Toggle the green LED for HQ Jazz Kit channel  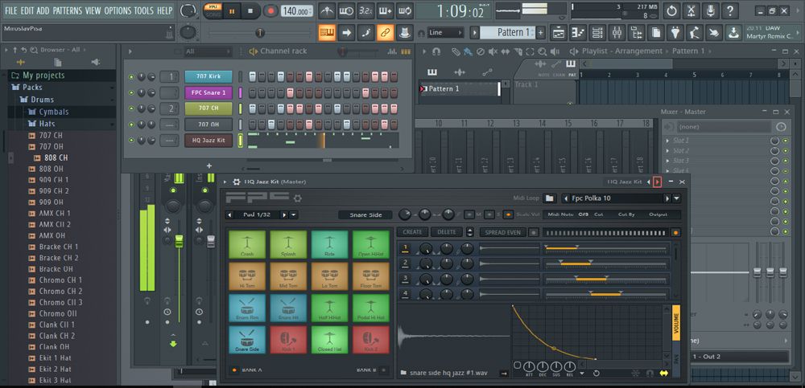(x=131, y=141)
